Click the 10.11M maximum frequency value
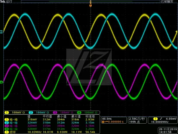Image resolution: width=178 pixels, height=134 pixels. pyautogui.click(x=76, y=132)
